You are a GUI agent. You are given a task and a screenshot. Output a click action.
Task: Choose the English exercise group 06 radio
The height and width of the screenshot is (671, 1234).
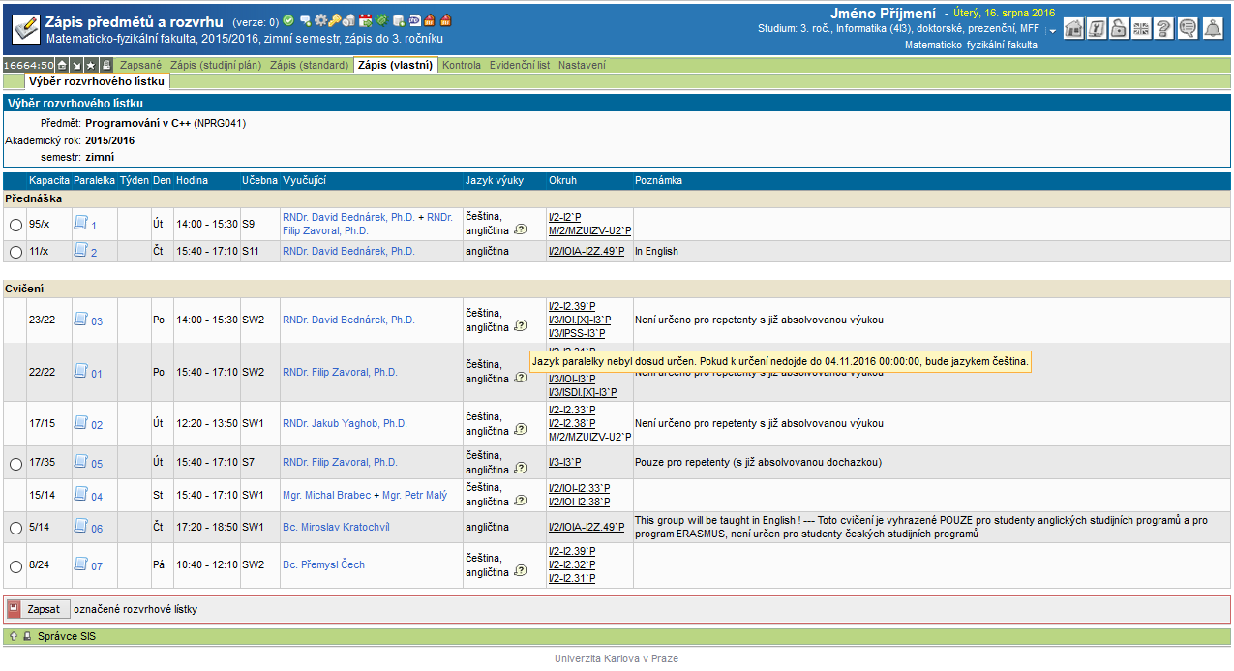tap(15, 529)
